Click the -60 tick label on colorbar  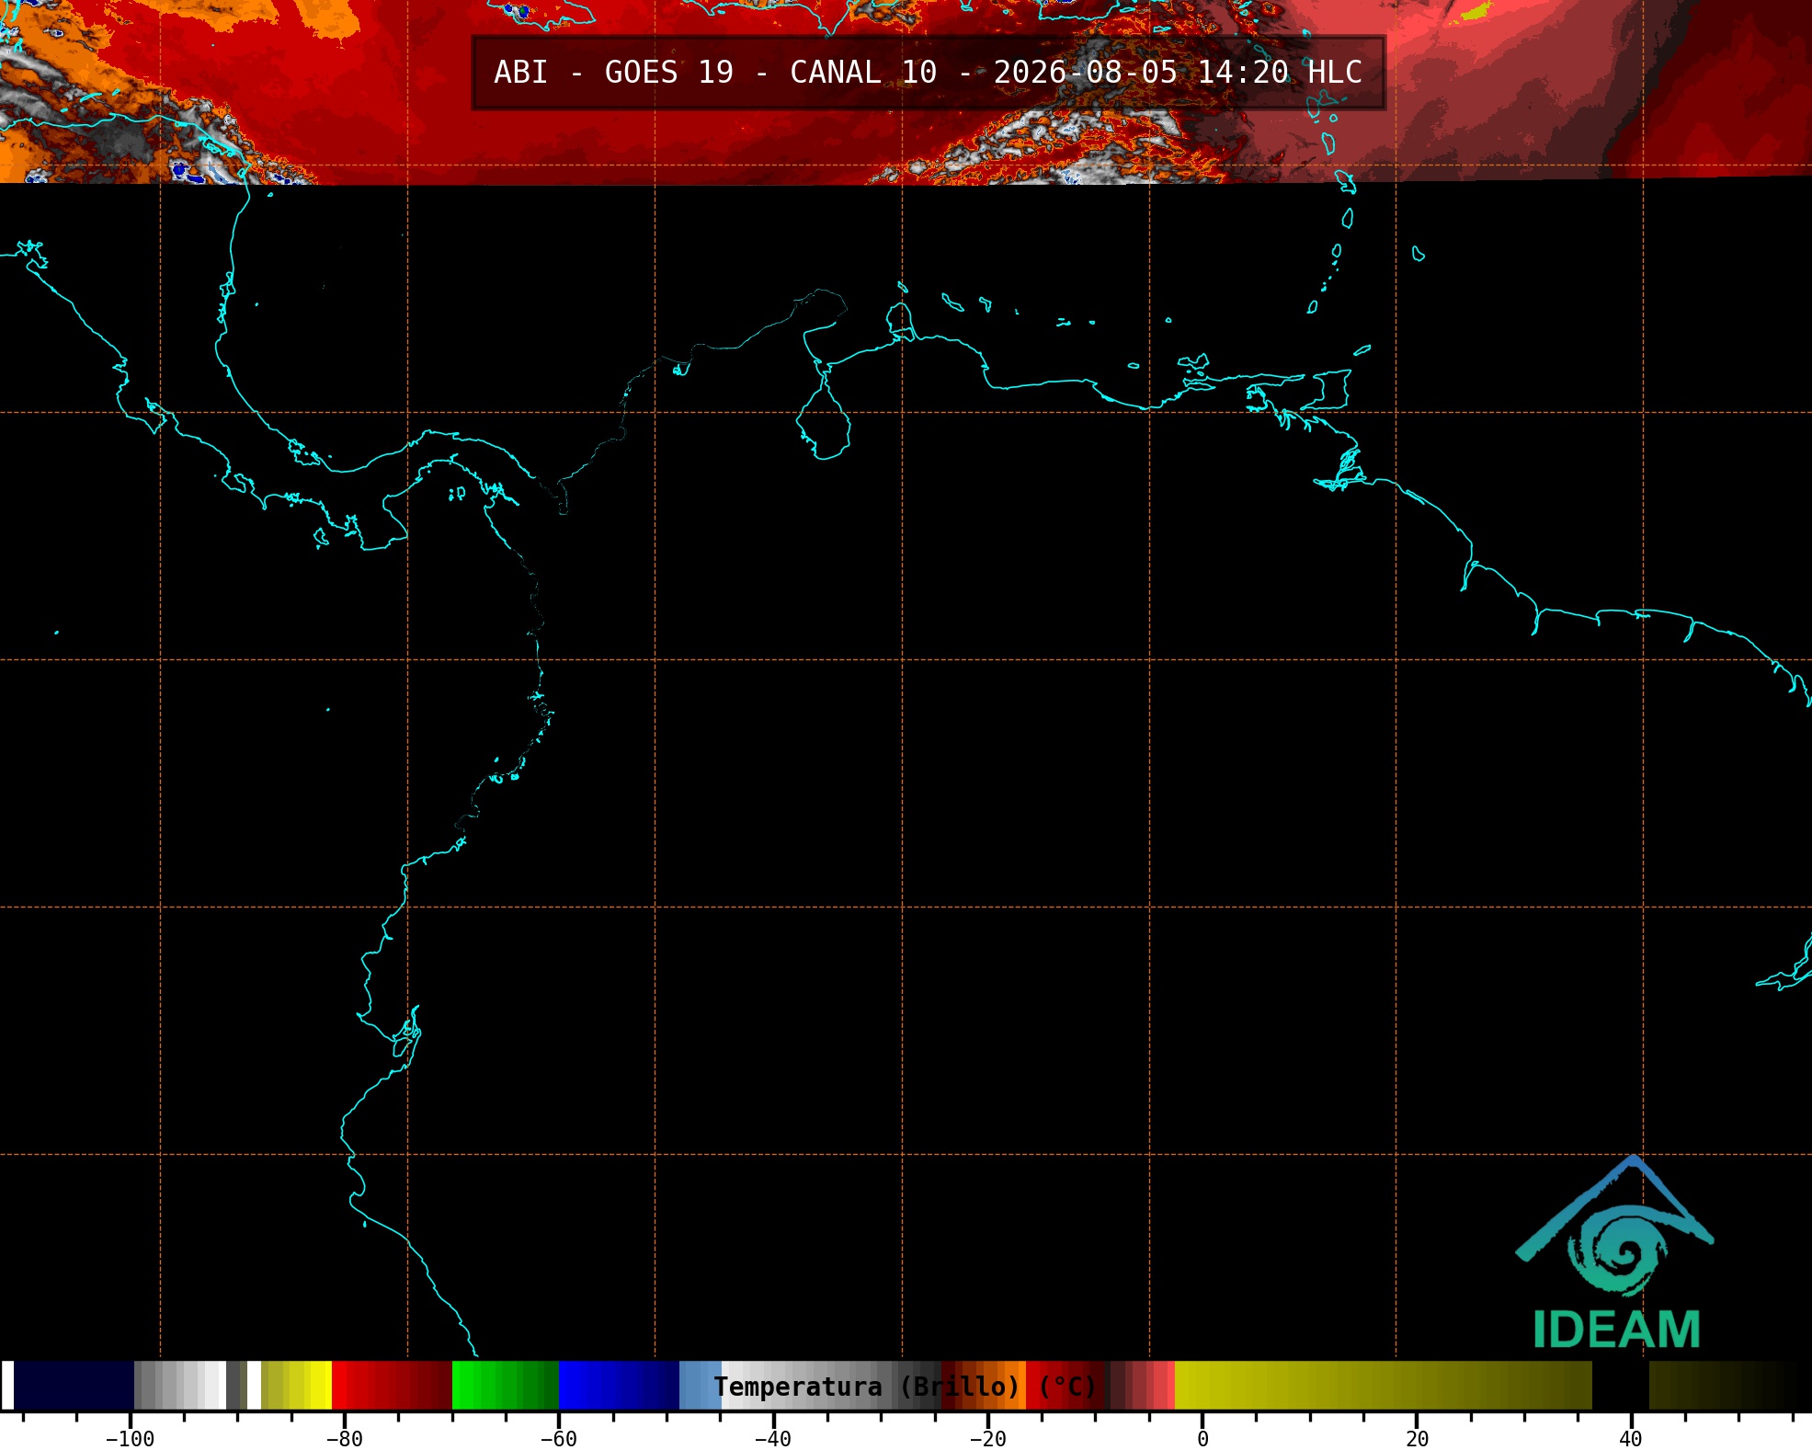[558, 1439]
